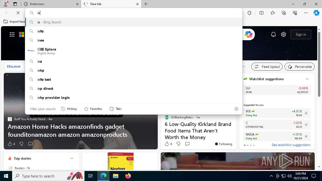Add Citigroup to watchlist
The width and height of the screenshot is (322, 181).
coord(306,125)
